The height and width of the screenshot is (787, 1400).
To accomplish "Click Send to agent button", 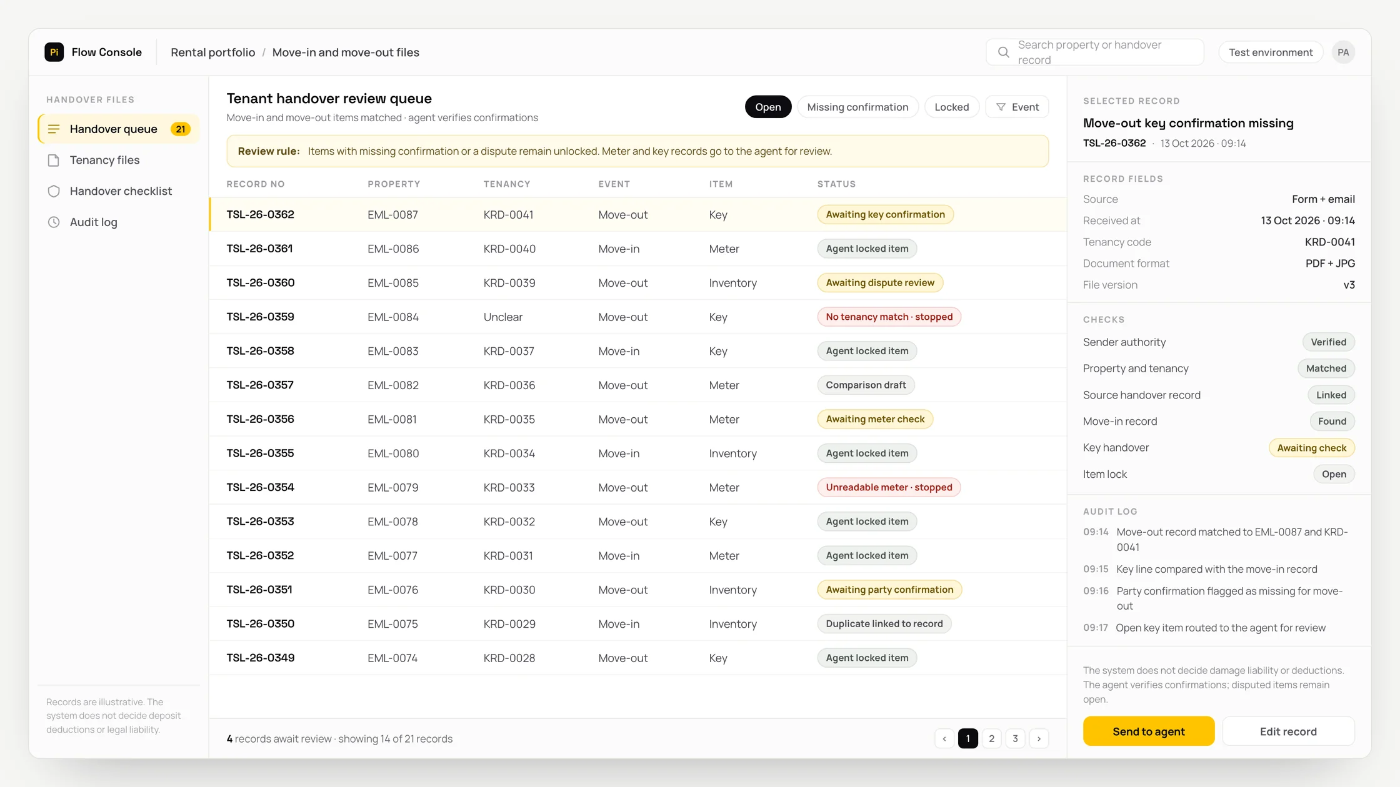I will click(x=1148, y=731).
